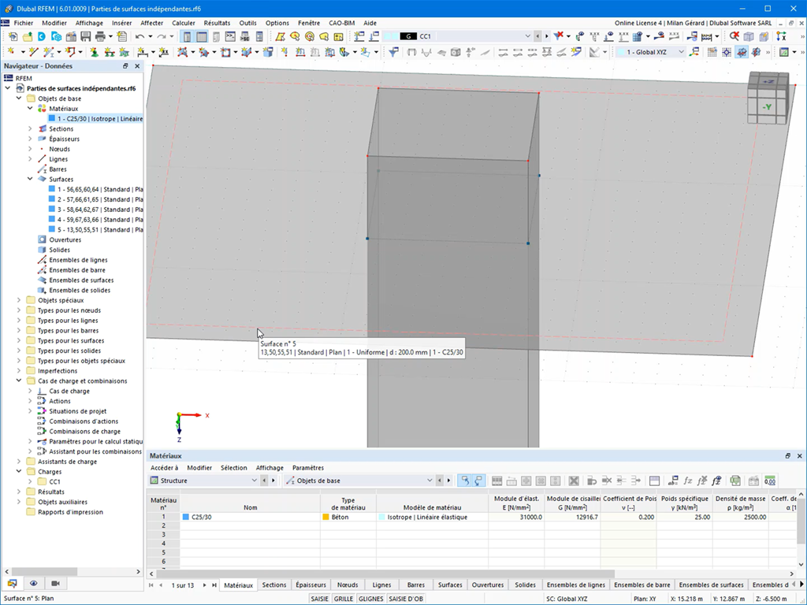Click the Module d'élast. cell 31000.0
The width and height of the screenshot is (807, 605).
pyautogui.click(x=516, y=517)
